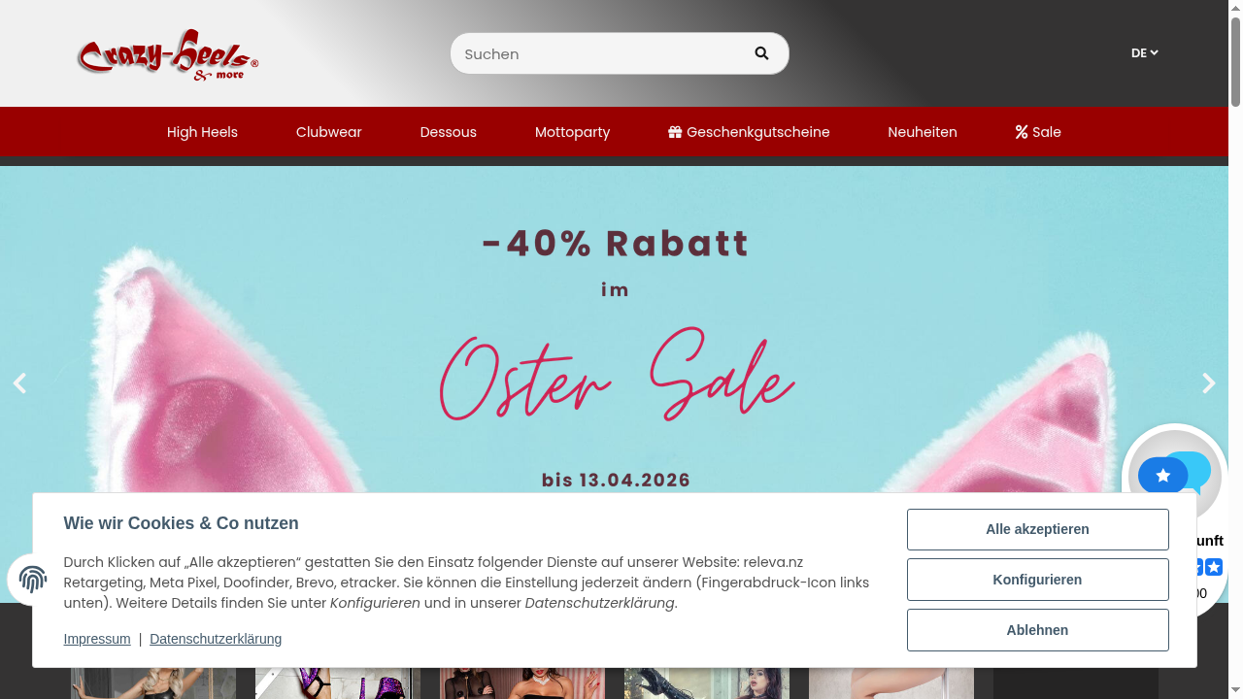Open the Clubwear menu
This screenshot has height=699, width=1243.
328,132
